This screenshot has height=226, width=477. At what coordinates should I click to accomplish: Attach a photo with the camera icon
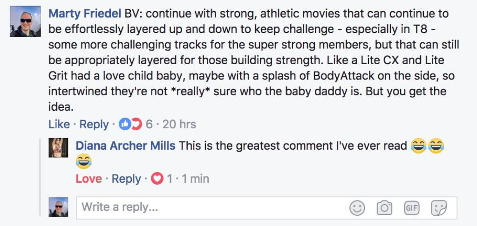pos(384,208)
